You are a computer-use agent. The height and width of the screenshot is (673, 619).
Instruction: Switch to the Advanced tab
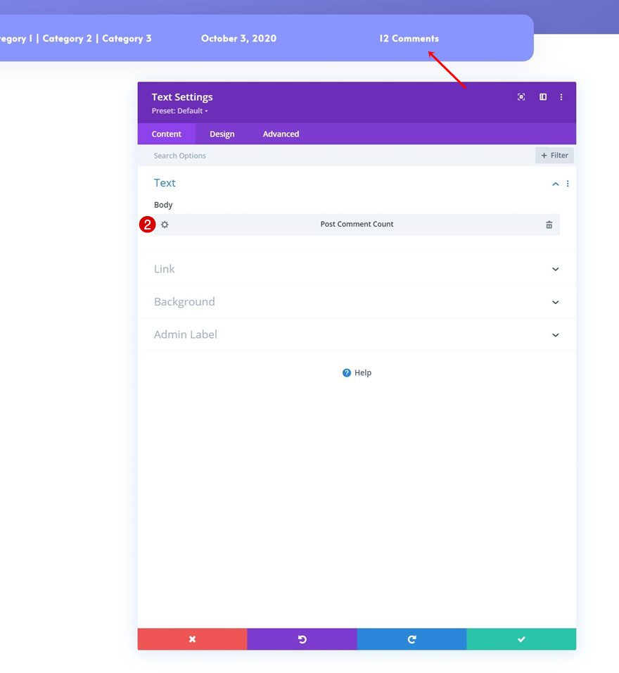(280, 134)
